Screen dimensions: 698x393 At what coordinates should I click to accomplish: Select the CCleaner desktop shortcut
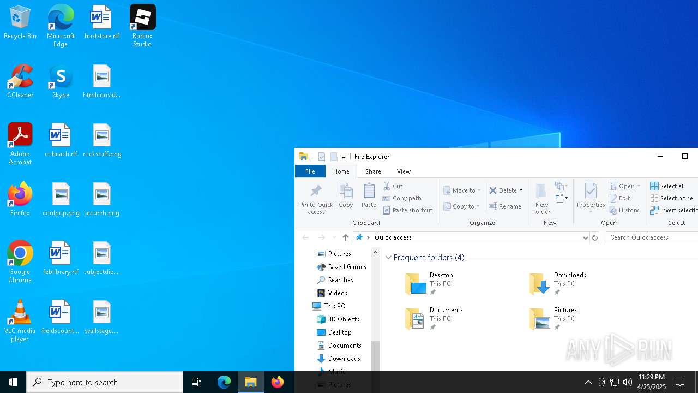tap(20, 82)
